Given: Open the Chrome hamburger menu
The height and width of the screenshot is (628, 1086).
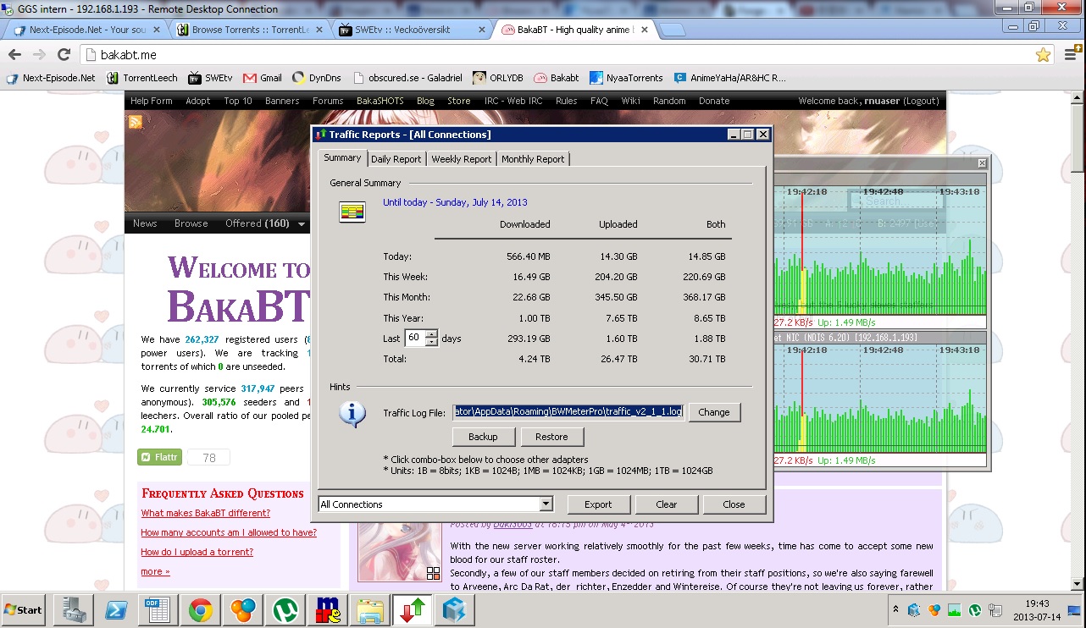Looking at the screenshot, I should [1069, 55].
